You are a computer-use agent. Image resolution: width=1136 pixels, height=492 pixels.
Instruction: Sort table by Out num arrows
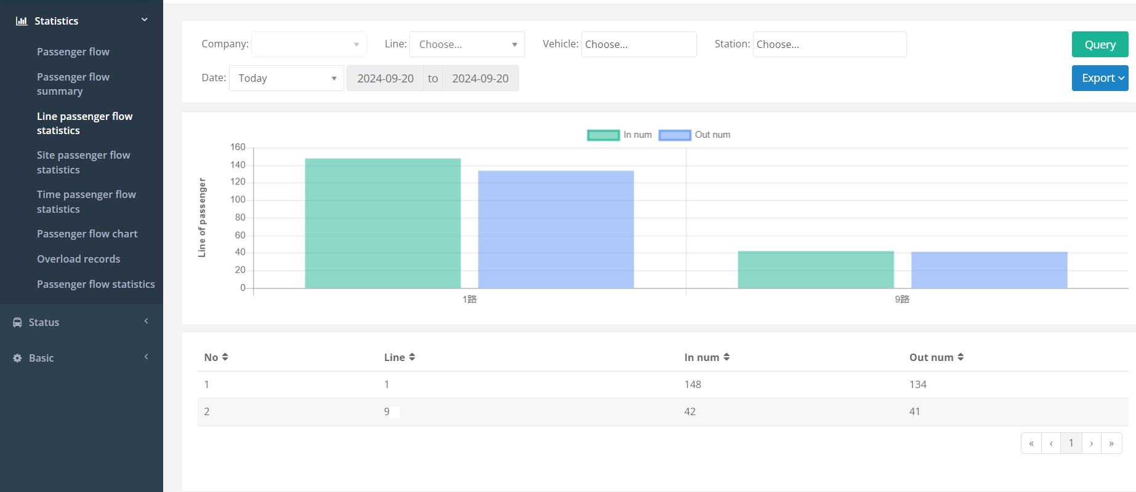(961, 357)
